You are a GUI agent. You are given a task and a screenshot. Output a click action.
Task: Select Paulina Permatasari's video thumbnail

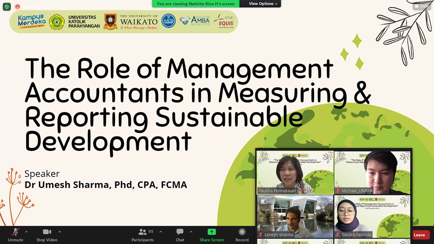pos(295,172)
